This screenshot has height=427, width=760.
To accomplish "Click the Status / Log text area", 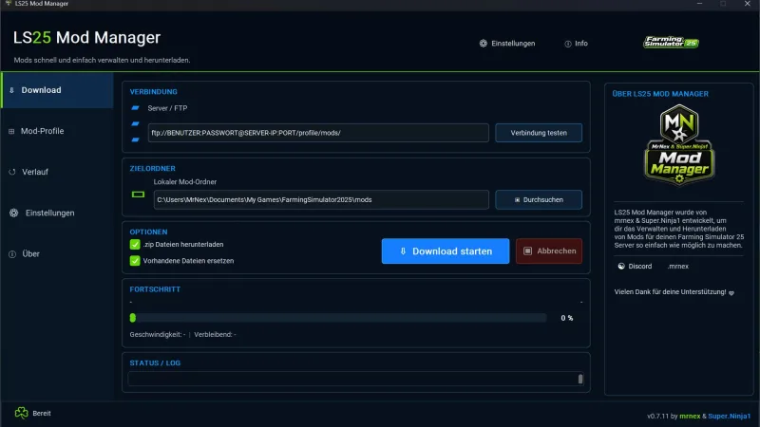I will point(352,379).
